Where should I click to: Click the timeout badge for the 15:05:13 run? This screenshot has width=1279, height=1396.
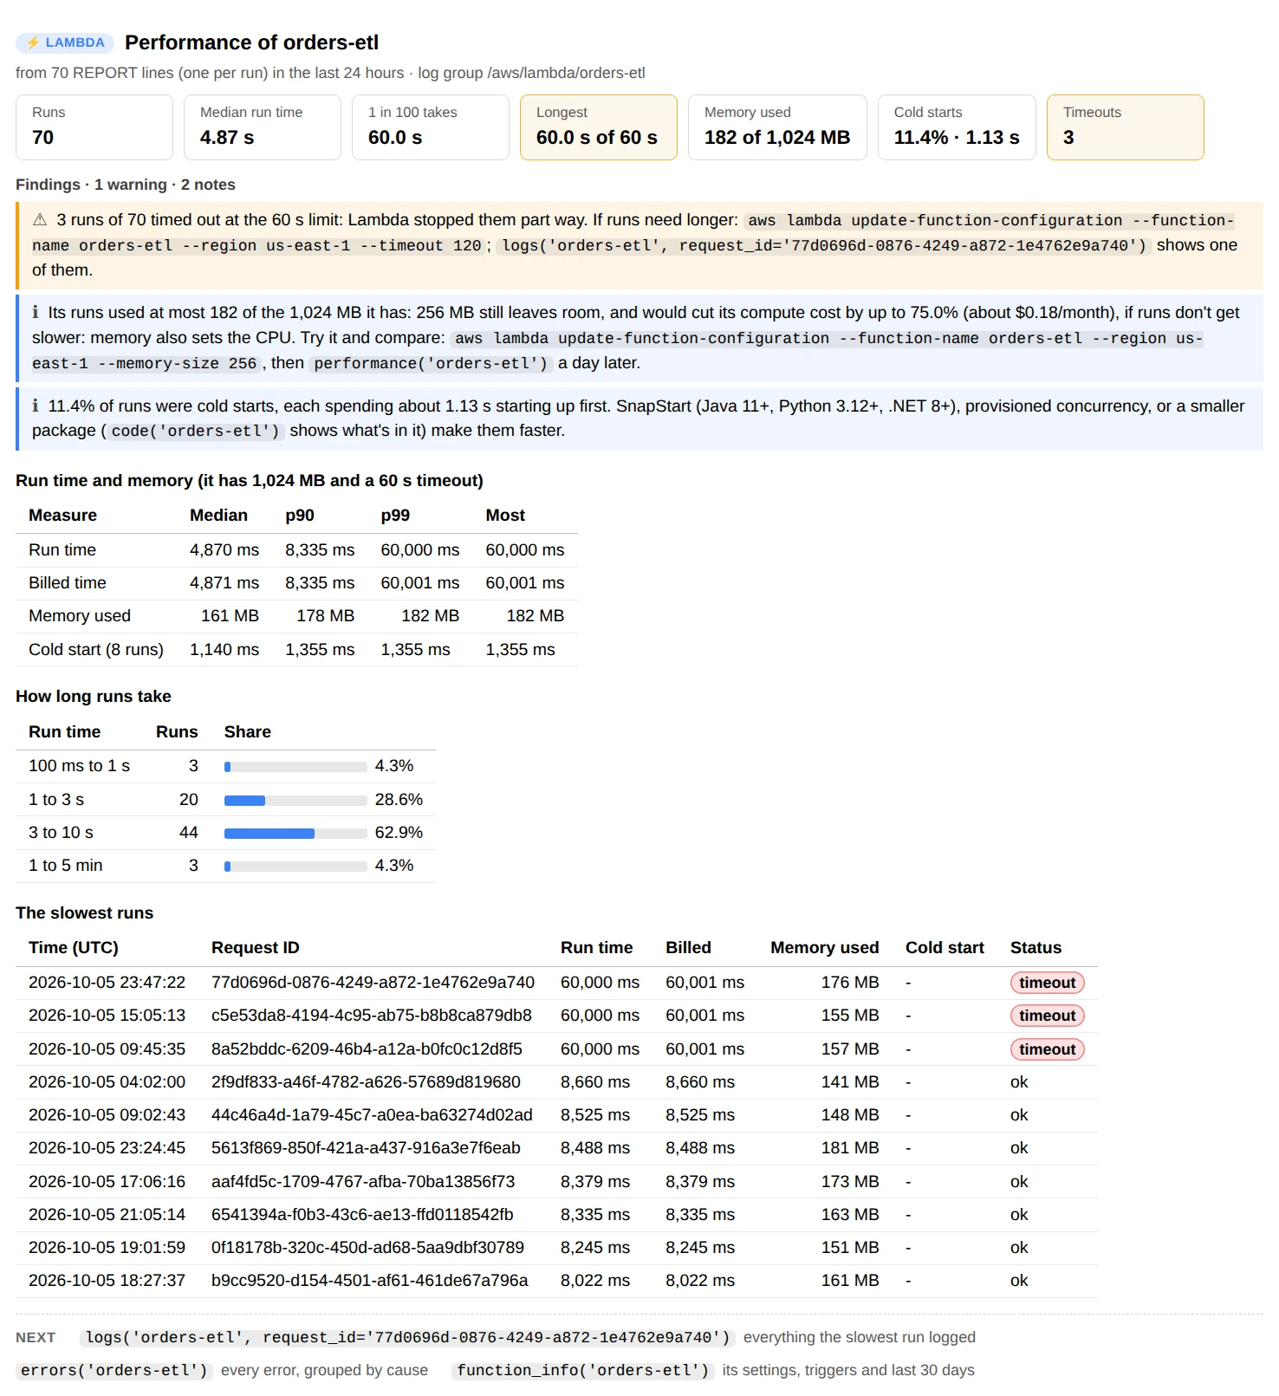coord(1047,1016)
